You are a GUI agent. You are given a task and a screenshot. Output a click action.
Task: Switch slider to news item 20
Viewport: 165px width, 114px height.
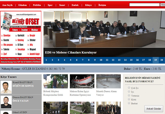coord(162,60)
